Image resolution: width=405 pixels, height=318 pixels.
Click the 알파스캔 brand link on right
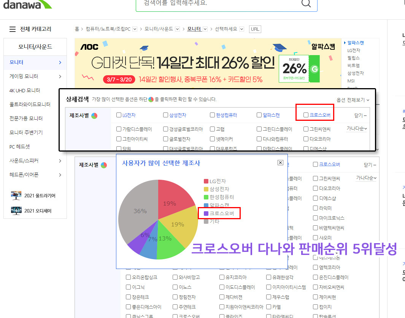pyautogui.click(x=356, y=43)
